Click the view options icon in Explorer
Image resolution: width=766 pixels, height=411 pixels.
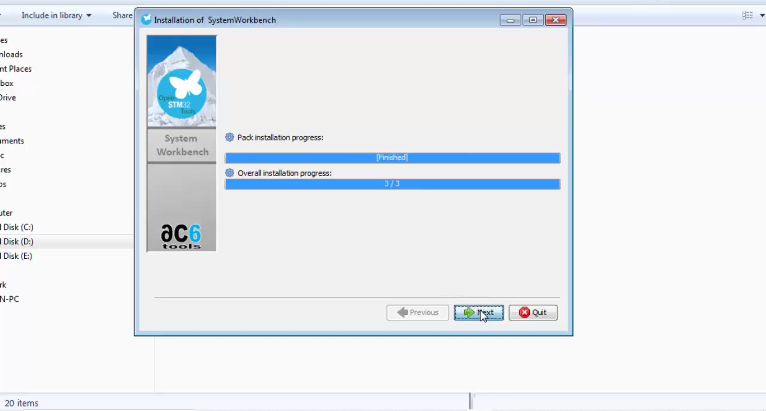(x=748, y=15)
